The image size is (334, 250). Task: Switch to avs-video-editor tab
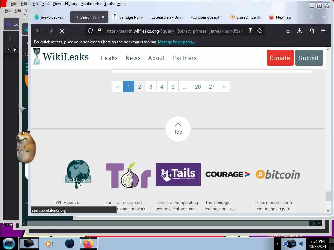click(50, 17)
